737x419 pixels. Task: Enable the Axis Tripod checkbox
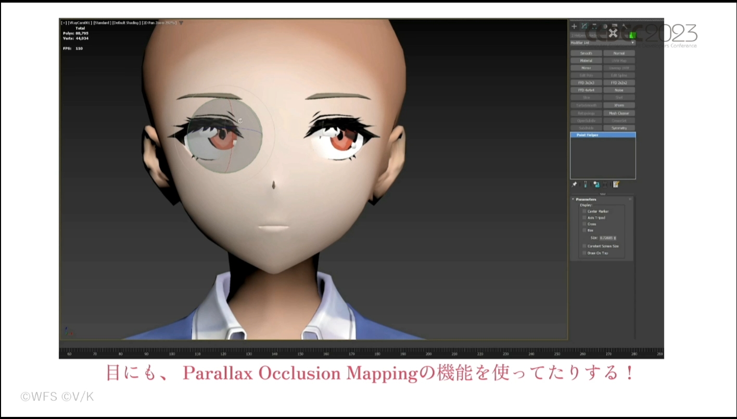click(x=584, y=217)
